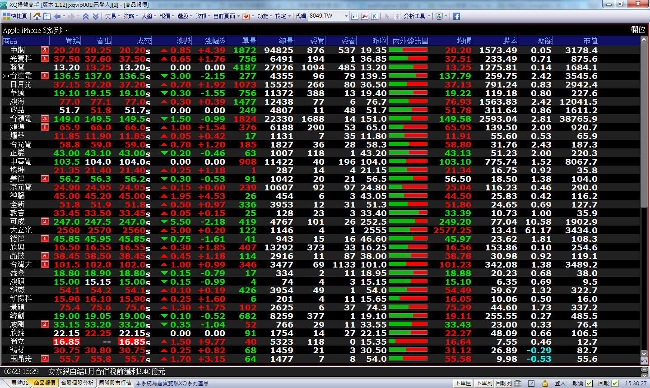
Task: Open the 大盤 menu
Action: coord(148,16)
